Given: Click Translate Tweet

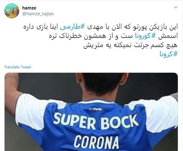Looking at the screenshot, I should click(17, 67).
